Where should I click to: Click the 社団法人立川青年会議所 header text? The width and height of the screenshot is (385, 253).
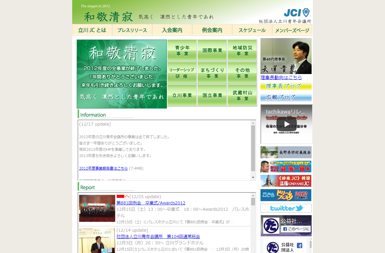click(x=285, y=21)
